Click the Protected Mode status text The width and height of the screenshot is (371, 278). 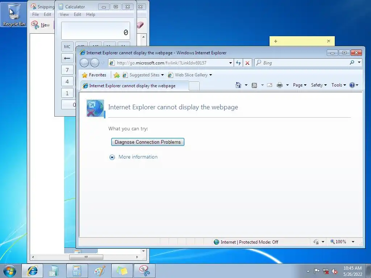(x=249, y=242)
